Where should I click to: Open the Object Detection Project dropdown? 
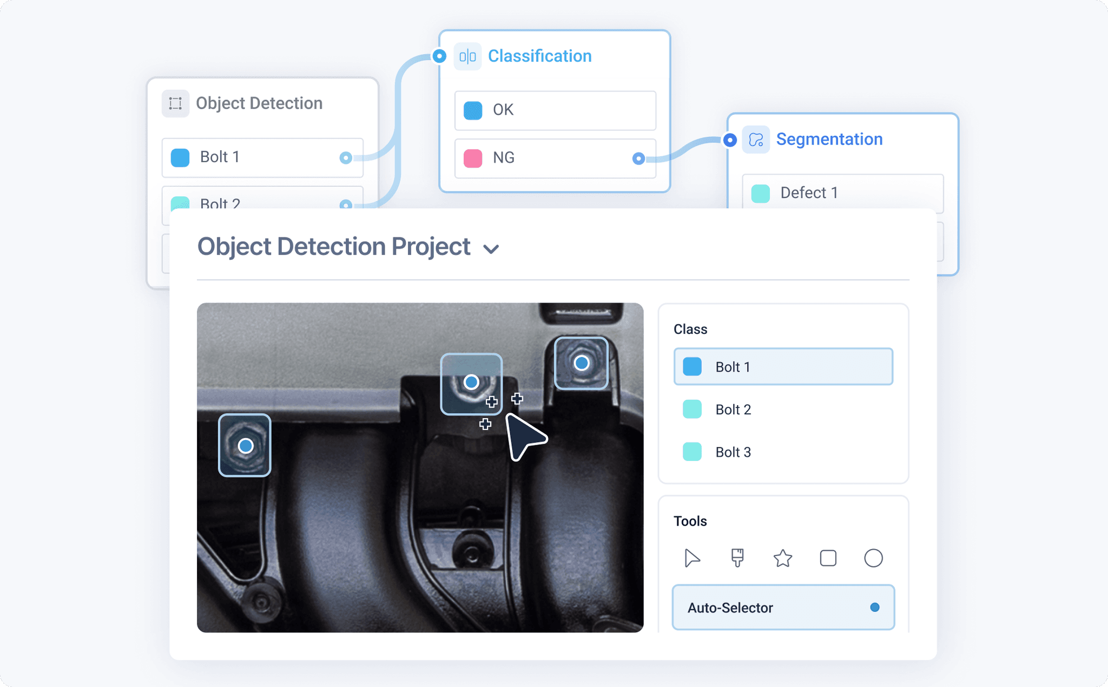[491, 248]
